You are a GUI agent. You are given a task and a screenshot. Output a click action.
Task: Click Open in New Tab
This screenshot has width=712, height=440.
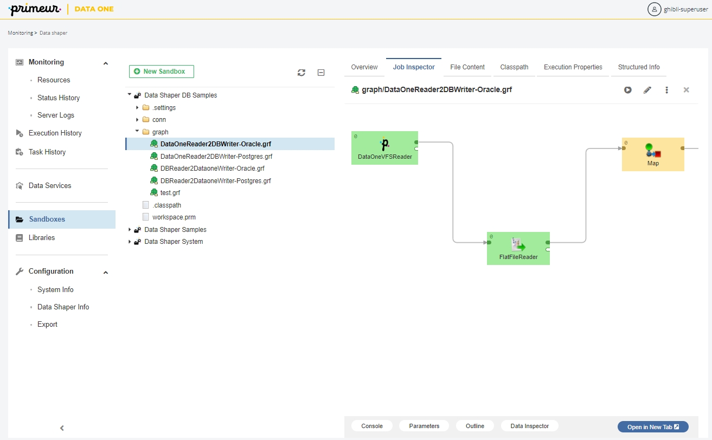(x=653, y=427)
